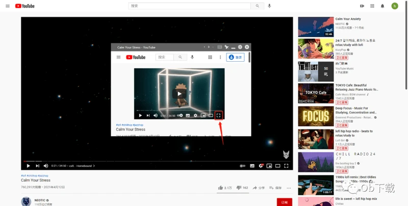Viewport: 408px width, 206px height.
Task: Open the apps grid in the popup window
Action: pos(210,57)
